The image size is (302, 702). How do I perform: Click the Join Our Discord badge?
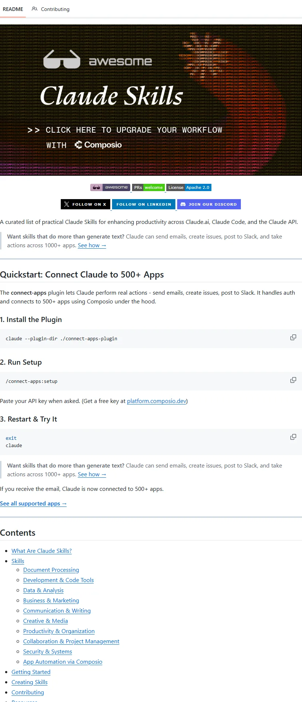click(209, 204)
